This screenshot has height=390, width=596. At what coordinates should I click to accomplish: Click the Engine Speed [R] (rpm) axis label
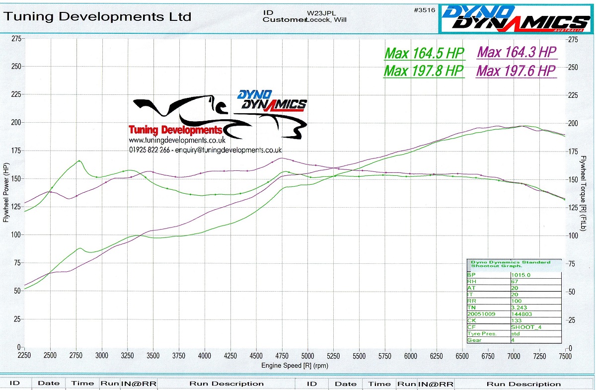295,366
